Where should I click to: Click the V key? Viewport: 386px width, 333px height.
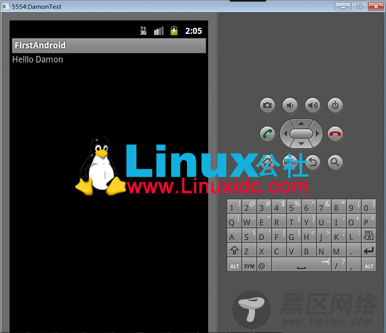294,250
